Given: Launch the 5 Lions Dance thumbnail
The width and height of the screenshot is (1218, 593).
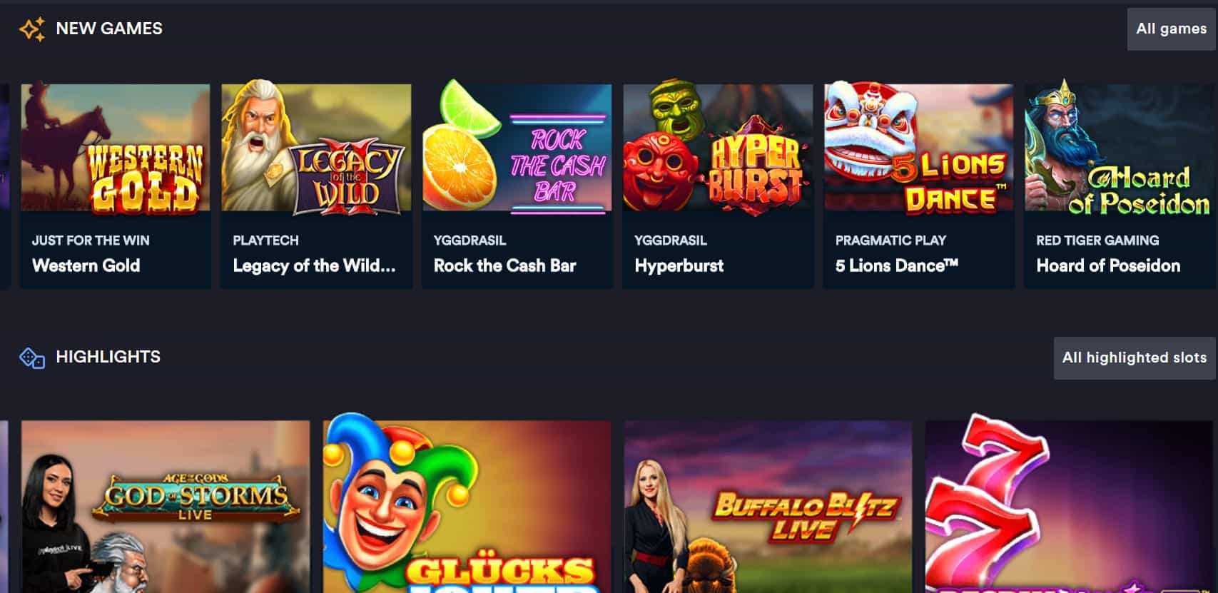Looking at the screenshot, I should (x=919, y=148).
